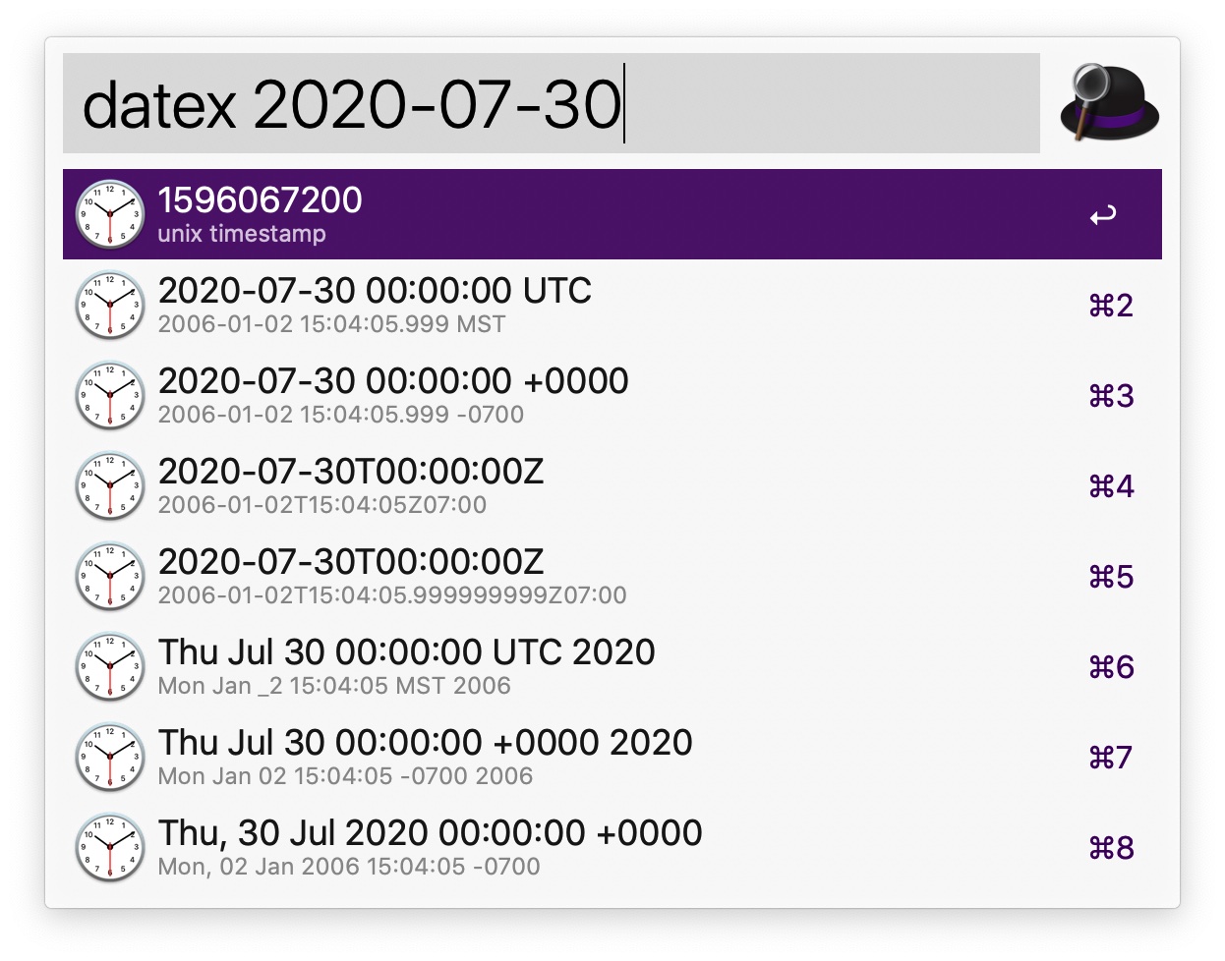This screenshot has width=1225, height=961.
Task: Click the clock icon beside unix timestamp result
Action: [110, 213]
